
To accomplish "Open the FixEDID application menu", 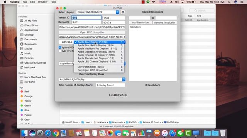I will pos(15,2).
